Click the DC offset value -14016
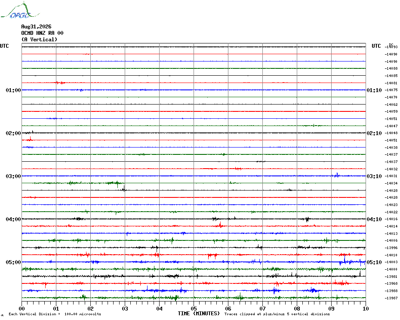The height and width of the screenshot is (320, 400). [x=391, y=219]
